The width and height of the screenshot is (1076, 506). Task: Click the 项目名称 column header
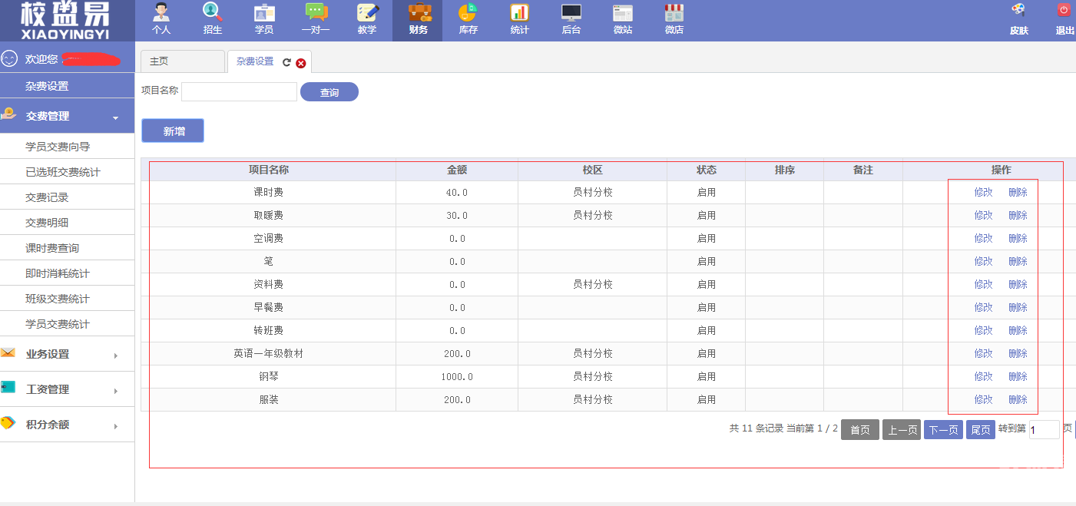pos(269,170)
